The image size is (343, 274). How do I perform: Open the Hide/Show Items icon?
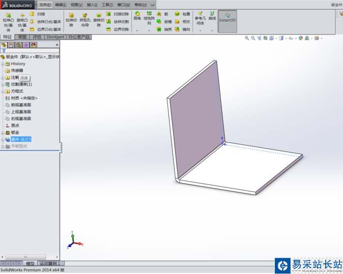[291, 38]
